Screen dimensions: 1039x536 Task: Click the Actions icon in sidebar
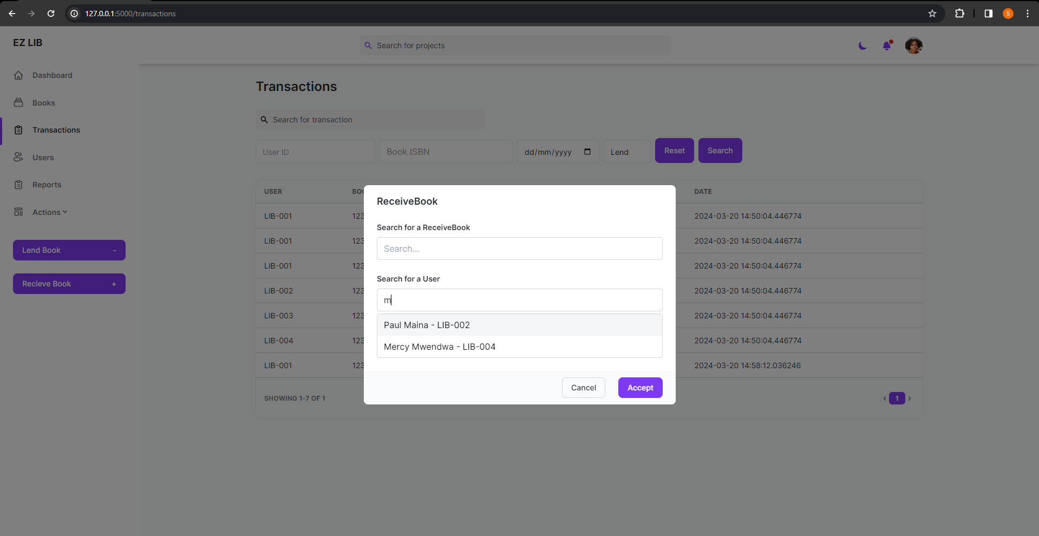click(x=18, y=212)
